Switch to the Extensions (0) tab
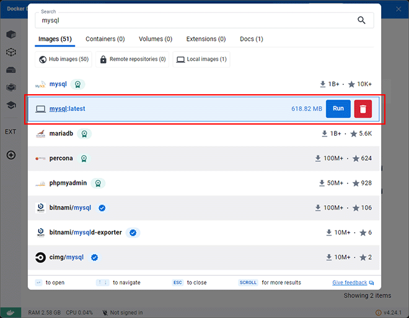The width and height of the screenshot is (409, 318). click(206, 39)
